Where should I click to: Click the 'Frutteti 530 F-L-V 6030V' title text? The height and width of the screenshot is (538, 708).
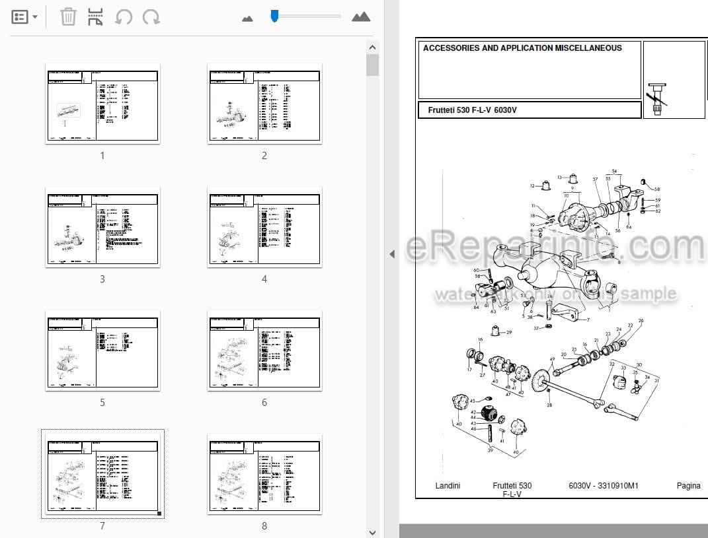tap(472, 110)
